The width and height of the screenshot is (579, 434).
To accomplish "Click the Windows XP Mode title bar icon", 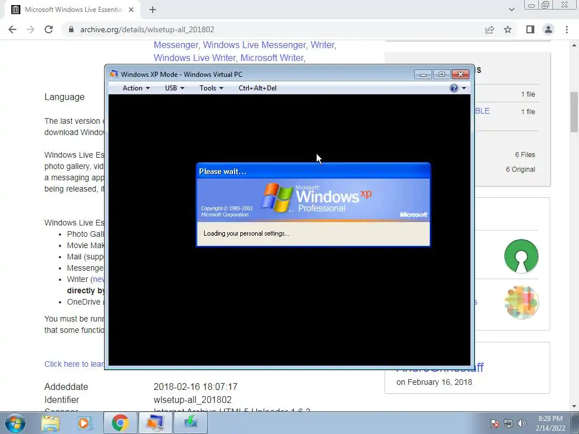I will [114, 74].
